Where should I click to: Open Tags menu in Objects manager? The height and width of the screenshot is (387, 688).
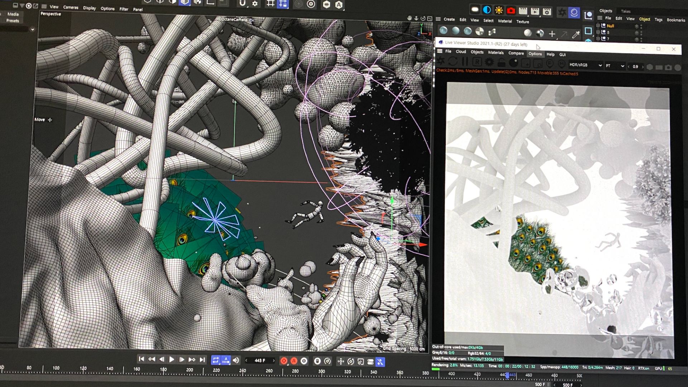(658, 19)
